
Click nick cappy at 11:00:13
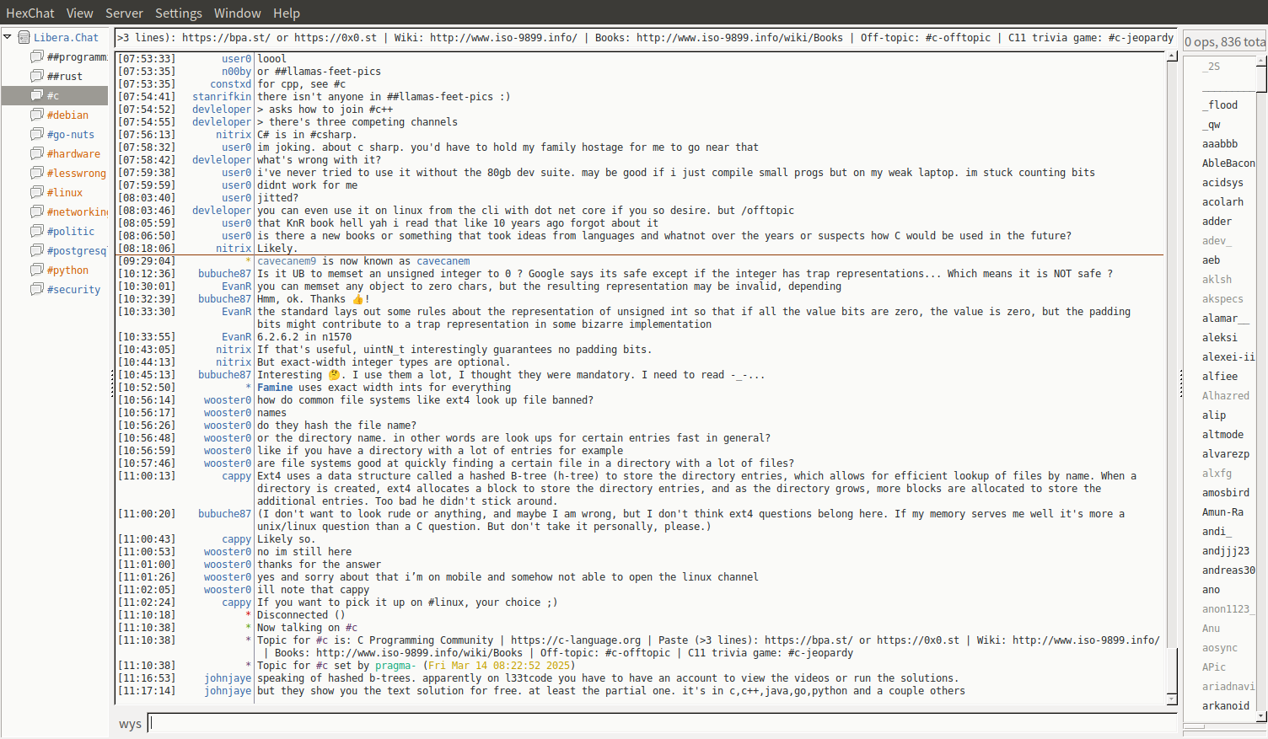click(236, 476)
